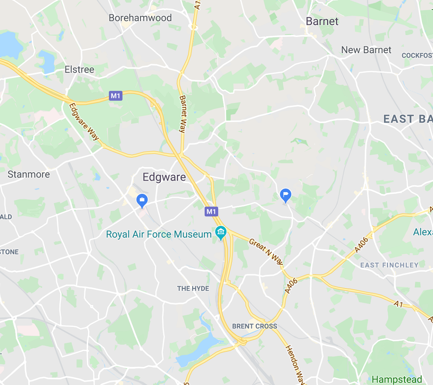The height and width of the screenshot is (385, 433).
Task: Select the Elstree place name
Action: pos(79,70)
